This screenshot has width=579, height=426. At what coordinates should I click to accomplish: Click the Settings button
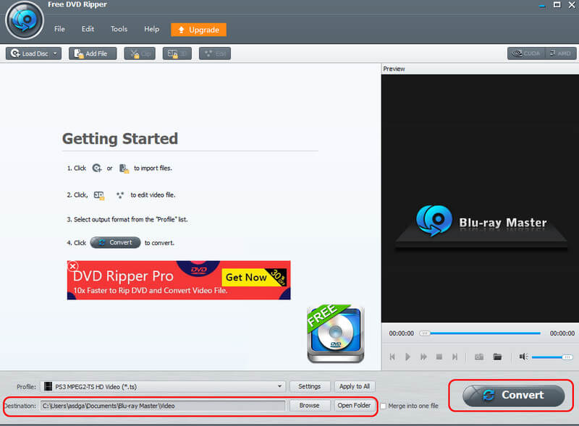point(310,386)
